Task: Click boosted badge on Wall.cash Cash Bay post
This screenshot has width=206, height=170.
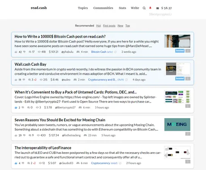Action: (x=180, y=79)
